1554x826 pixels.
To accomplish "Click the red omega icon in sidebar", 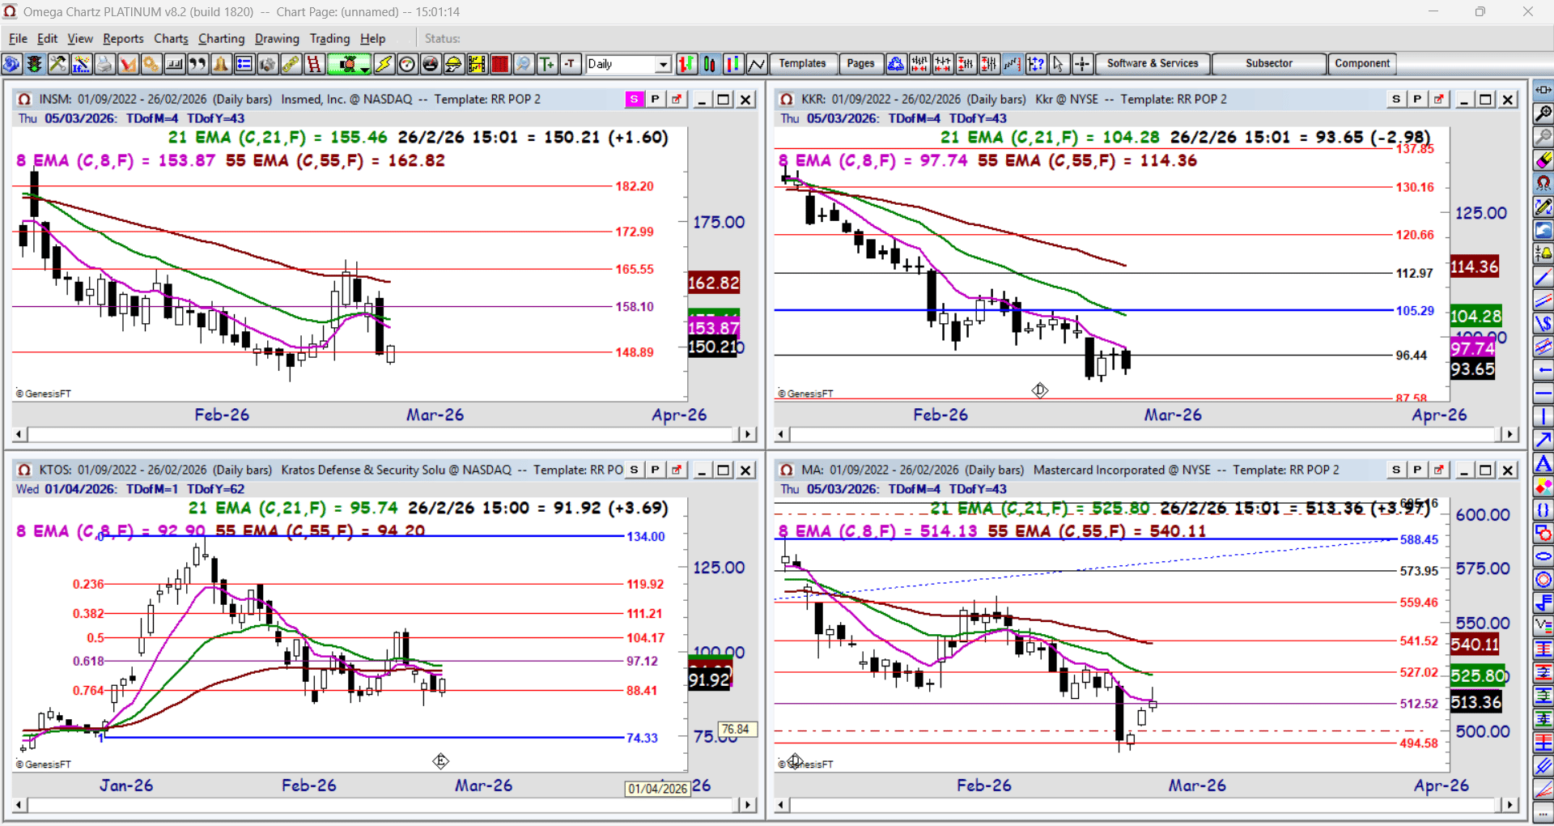I will coord(1543,184).
